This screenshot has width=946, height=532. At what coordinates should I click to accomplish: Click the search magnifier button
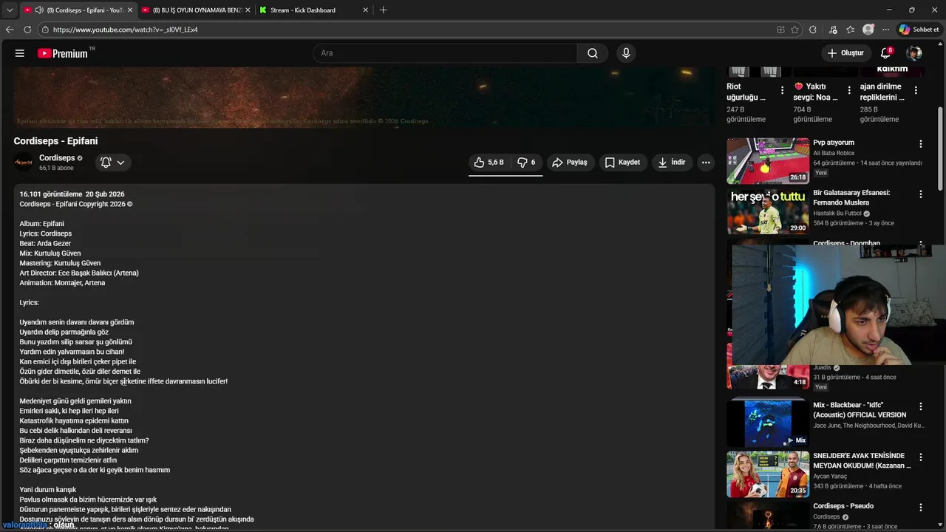(x=593, y=53)
